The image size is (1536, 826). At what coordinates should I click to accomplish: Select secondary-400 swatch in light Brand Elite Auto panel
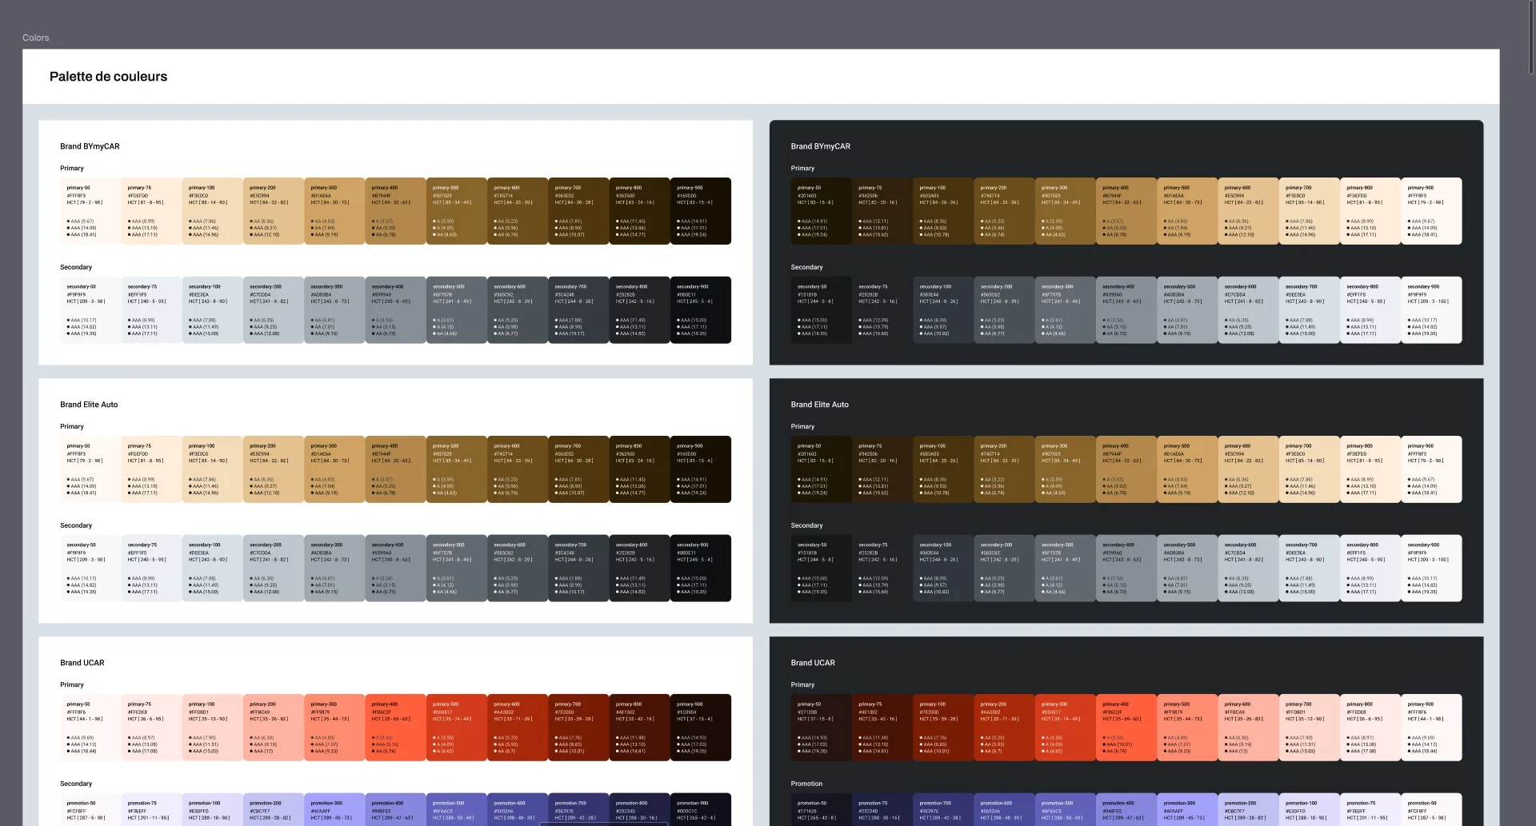395,569
